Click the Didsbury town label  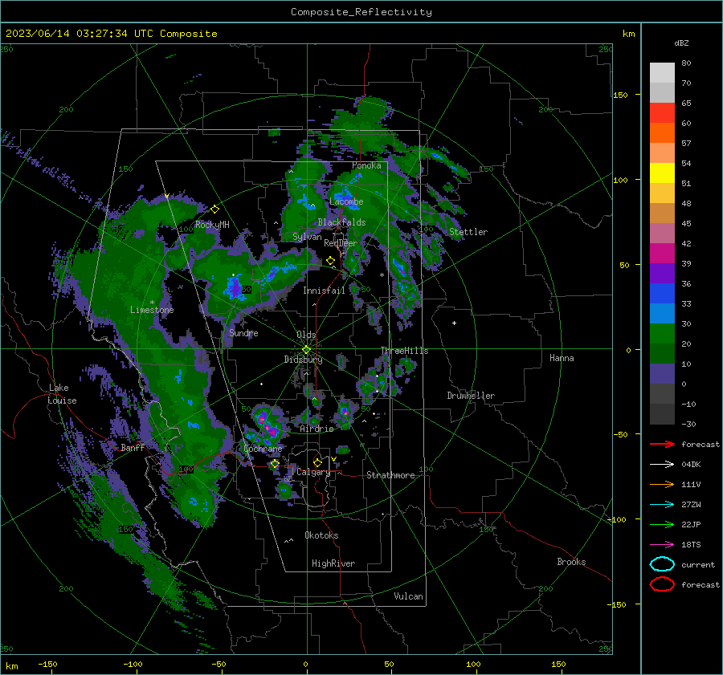click(x=303, y=360)
